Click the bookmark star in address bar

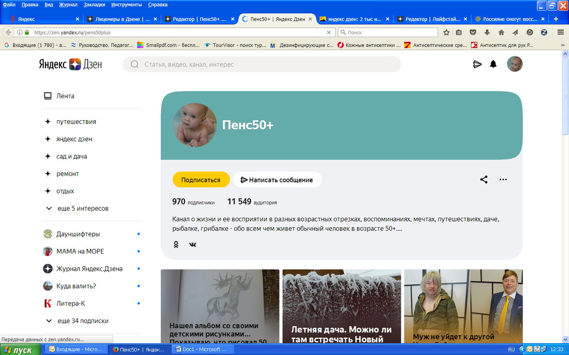[x=446, y=33]
